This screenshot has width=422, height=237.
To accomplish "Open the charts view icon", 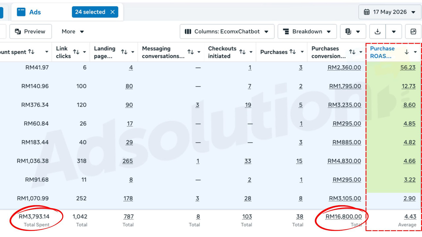I will click(413, 32).
